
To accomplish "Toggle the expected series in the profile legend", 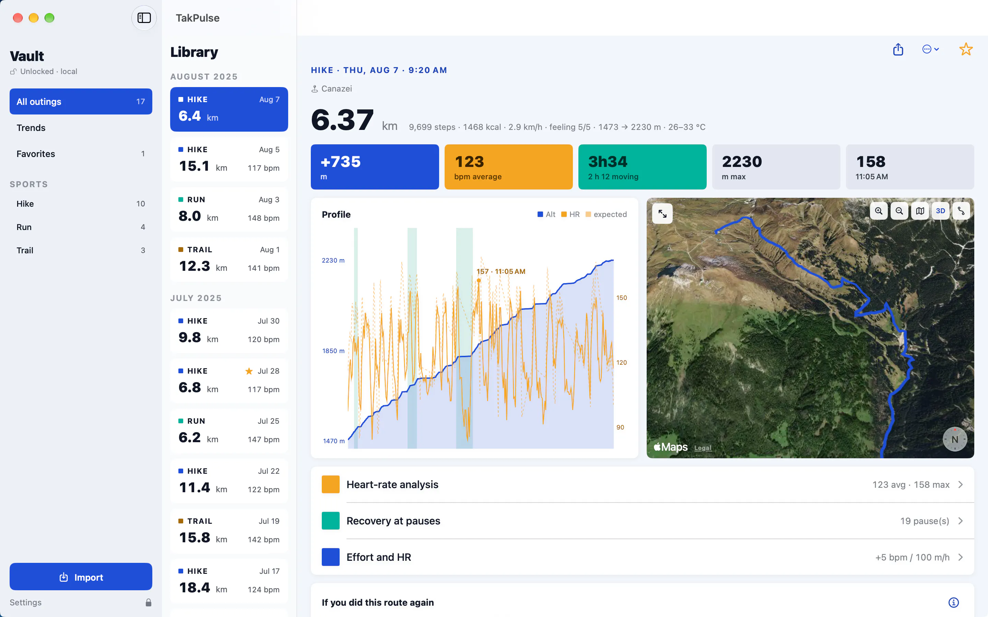I will click(606, 214).
